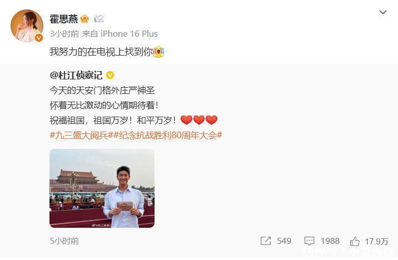The image size is (398, 260).
Task: Click the yellow verified badge beside 杜江侦察记
Action: pyautogui.click(x=110, y=76)
